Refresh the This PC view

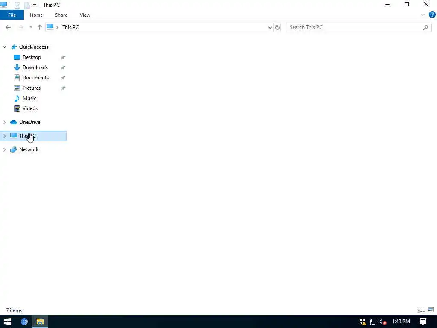pyautogui.click(x=277, y=27)
